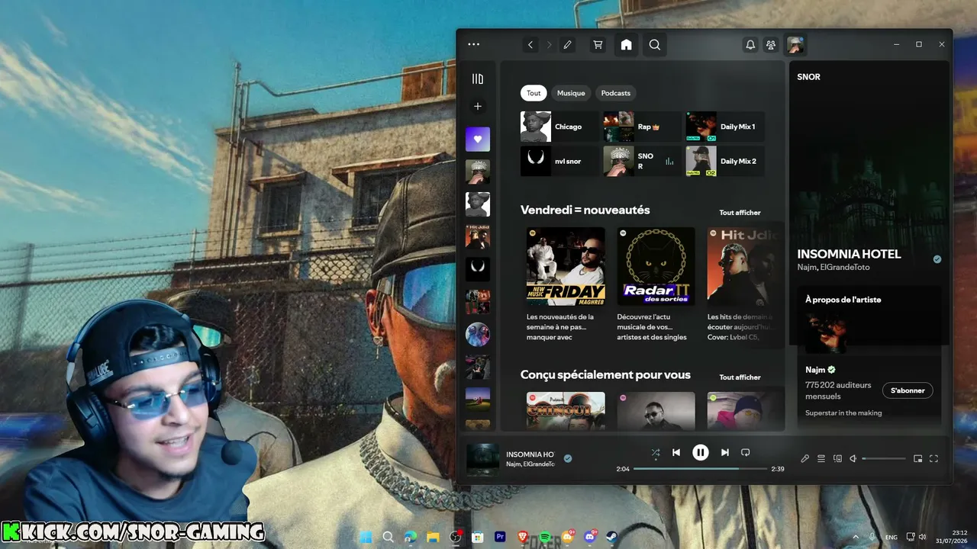Create a new playlist with plus button
This screenshot has height=549, width=977.
[x=478, y=107]
